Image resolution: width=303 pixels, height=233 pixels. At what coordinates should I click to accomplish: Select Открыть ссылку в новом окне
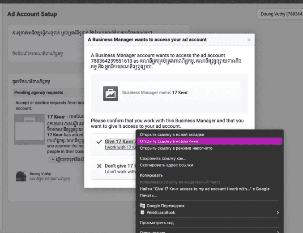tap(209, 141)
